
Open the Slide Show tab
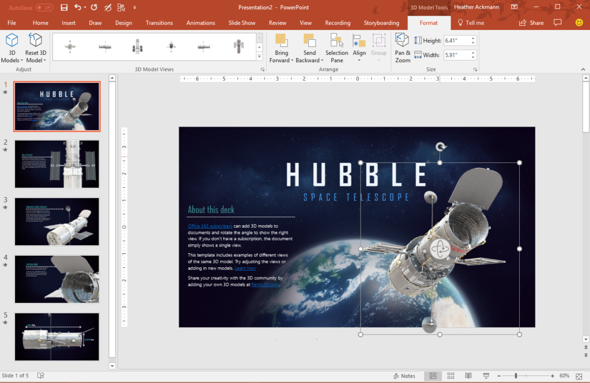(x=241, y=23)
